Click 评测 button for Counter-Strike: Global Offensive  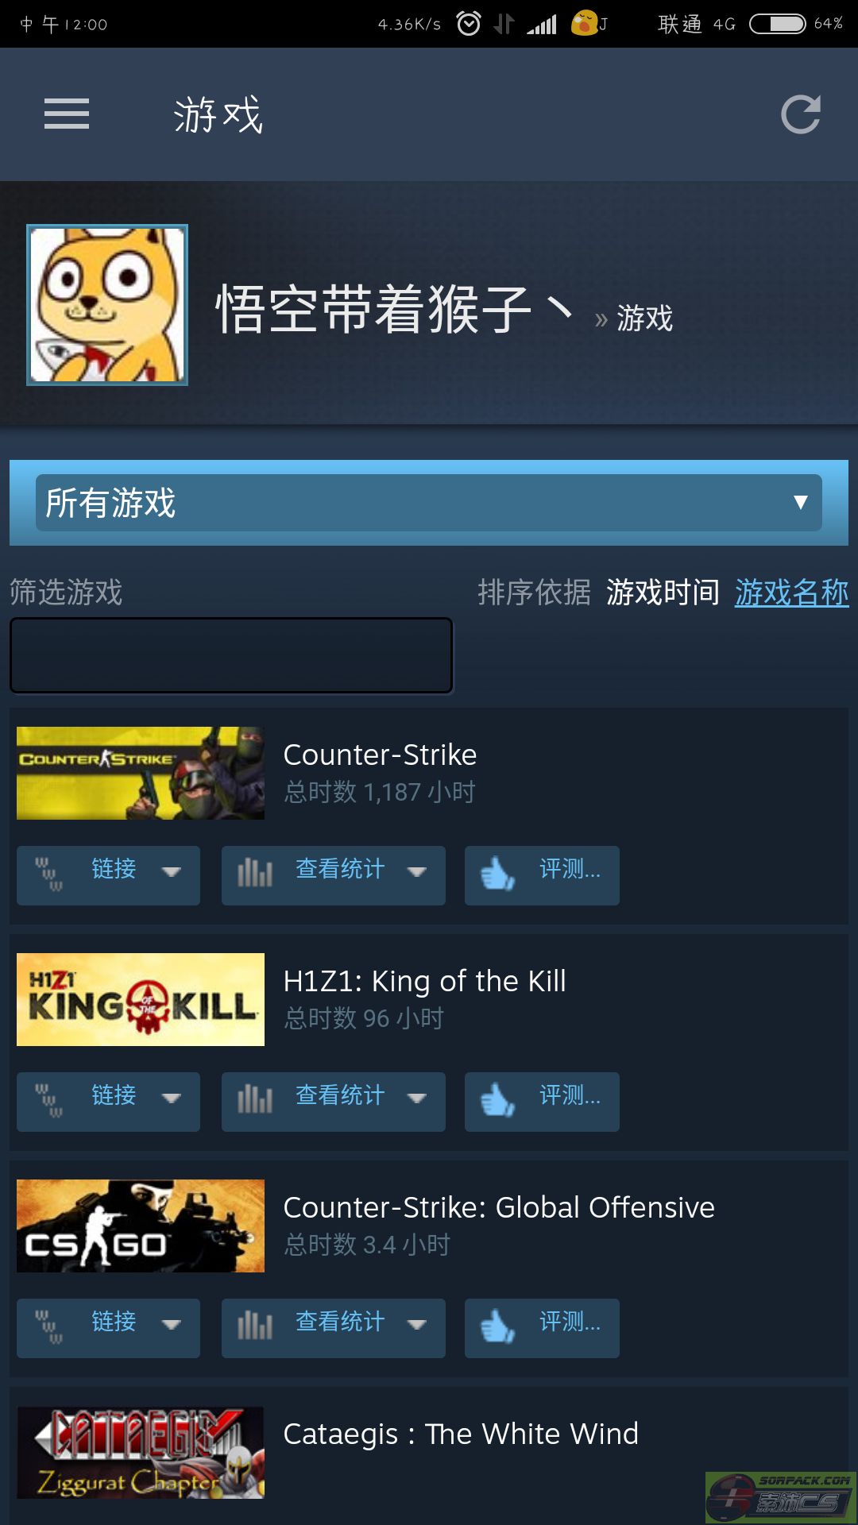point(542,1328)
